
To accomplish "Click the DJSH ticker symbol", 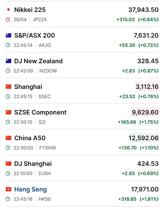I will pyautogui.click(x=45, y=173).
